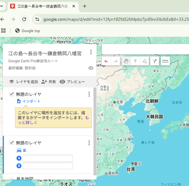
Task: Reload the page with browser refresh button
Action: (24, 19)
